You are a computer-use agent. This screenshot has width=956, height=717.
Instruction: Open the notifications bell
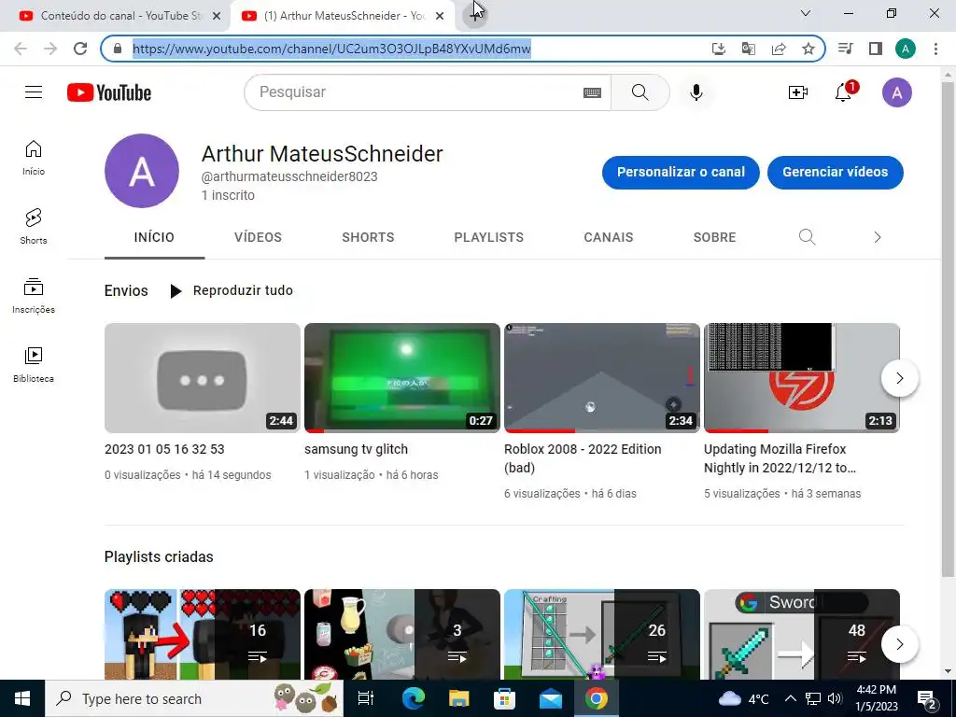tap(844, 92)
